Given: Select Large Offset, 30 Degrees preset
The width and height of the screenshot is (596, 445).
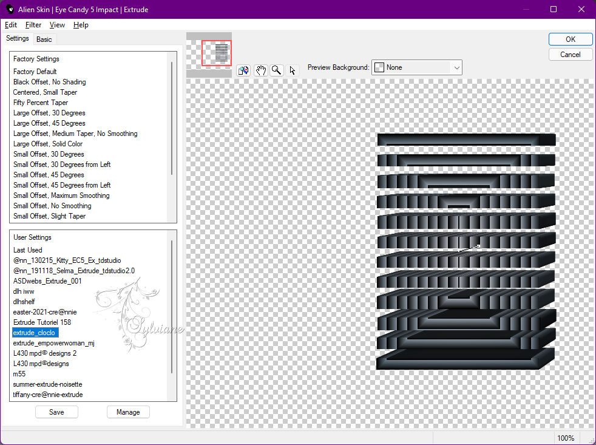Looking at the screenshot, I should pyautogui.click(x=49, y=113).
